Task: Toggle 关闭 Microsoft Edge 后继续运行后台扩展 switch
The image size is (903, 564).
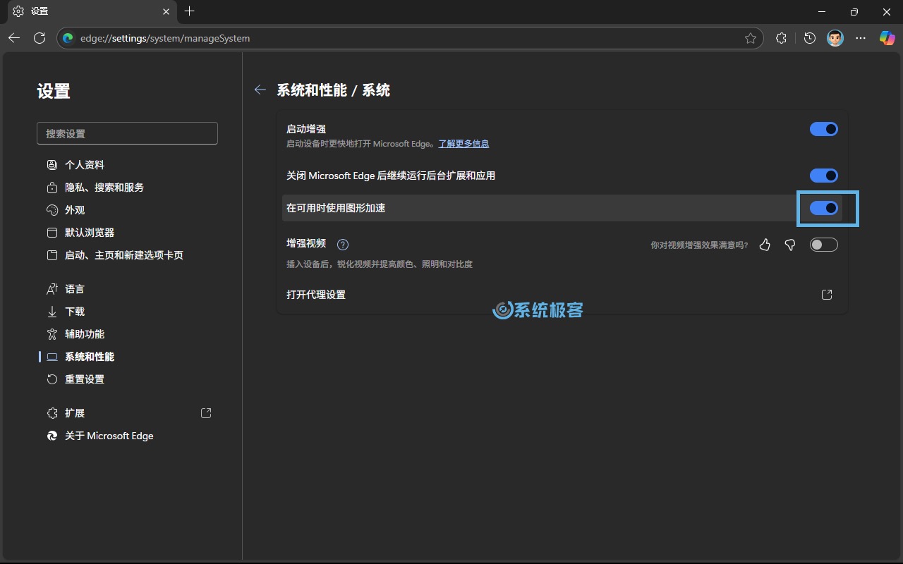Action: click(x=823, y=176)
